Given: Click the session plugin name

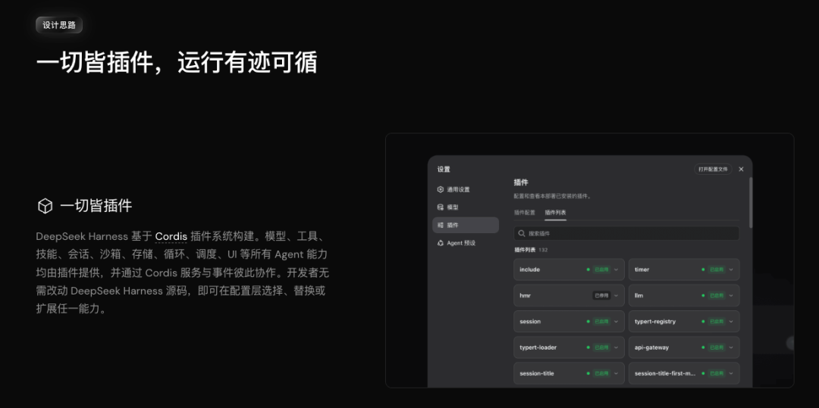Looking at the screenshot, I should click(x=530, y=322).
